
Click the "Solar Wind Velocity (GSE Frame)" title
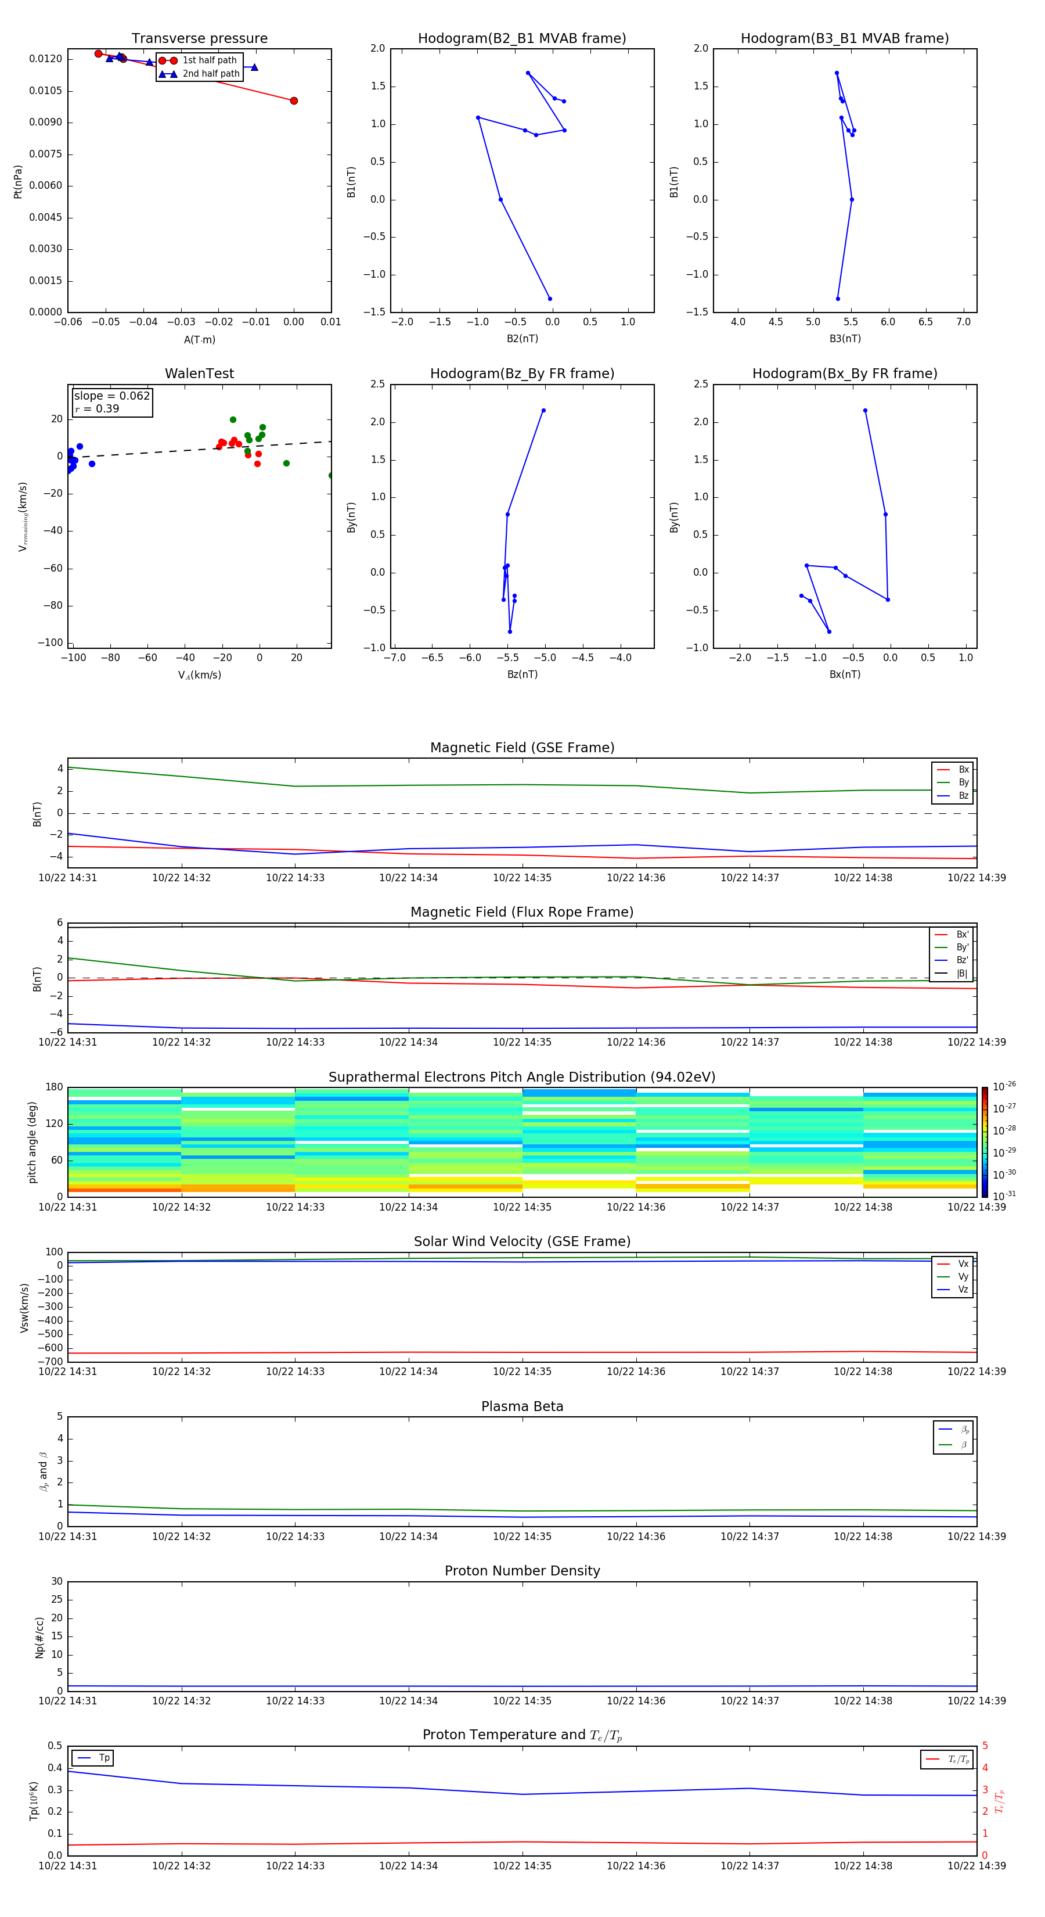pos(522,1242)
